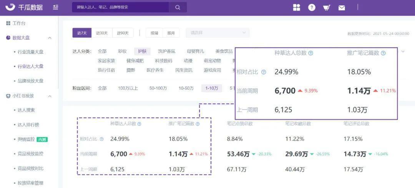Switch to 按月 view
Image resolution: width=415 pixels, height=188 pixels.
click(x=171, y=33)
